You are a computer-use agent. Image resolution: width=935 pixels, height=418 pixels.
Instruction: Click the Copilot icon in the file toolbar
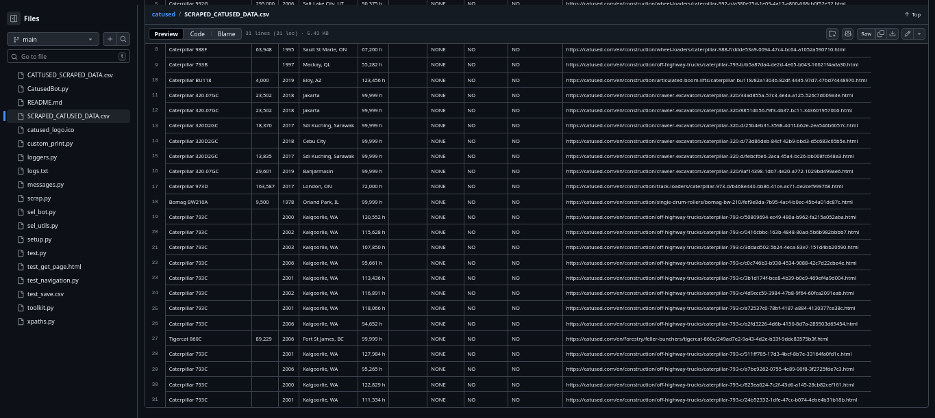pyautogui.click(x=848, y=34)
